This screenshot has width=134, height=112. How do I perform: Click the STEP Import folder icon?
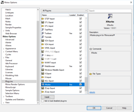pos(43,19)
